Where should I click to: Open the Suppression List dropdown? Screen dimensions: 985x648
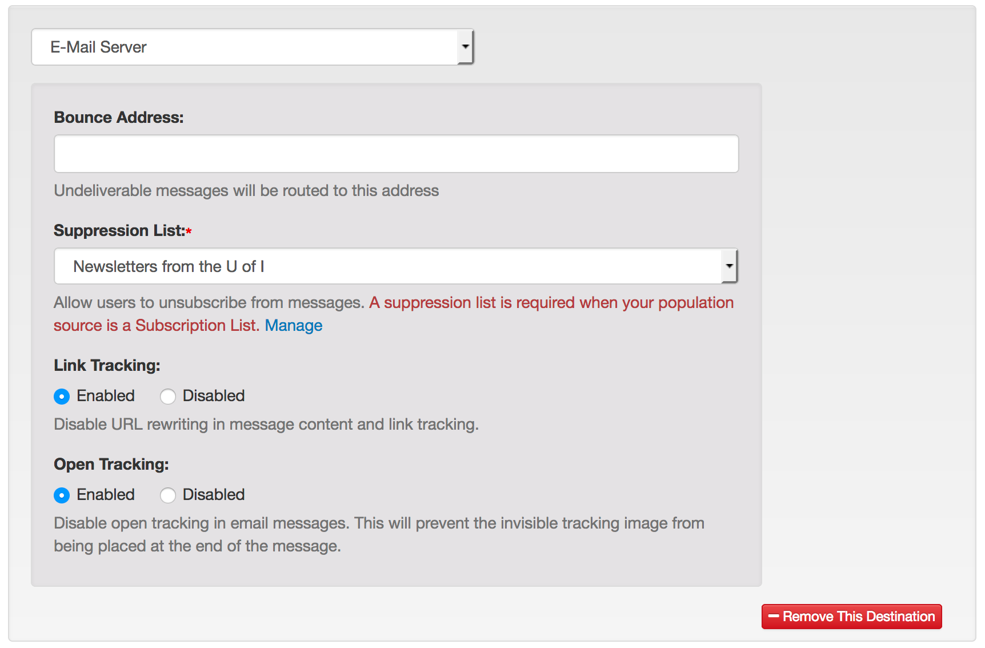389,266
